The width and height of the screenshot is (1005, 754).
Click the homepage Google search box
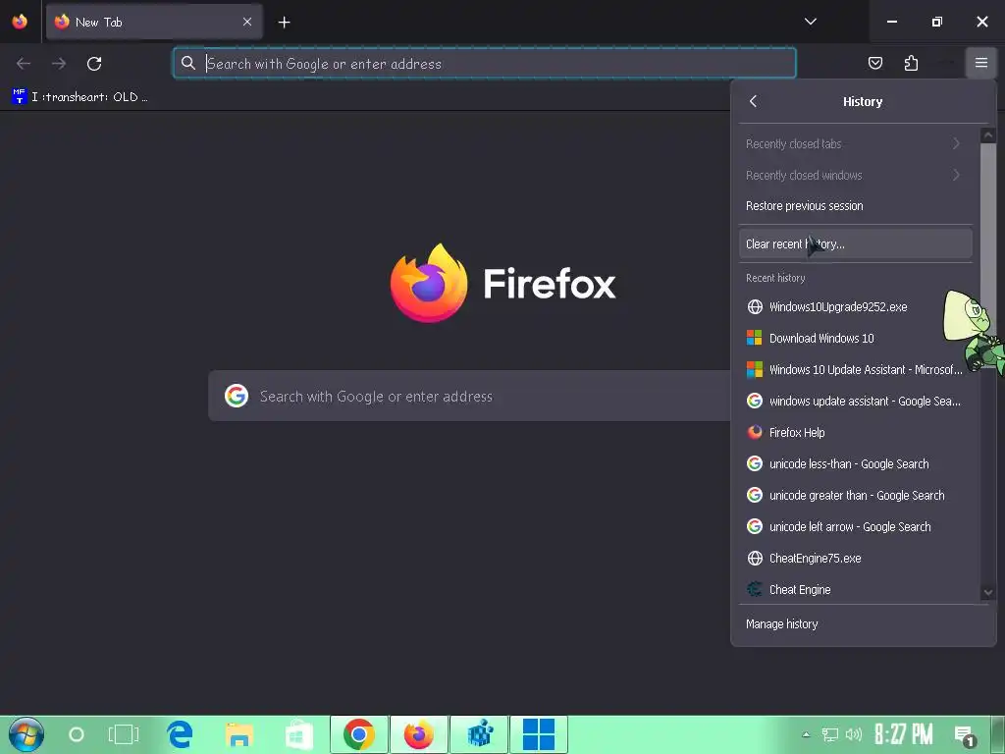coord(470,397)
